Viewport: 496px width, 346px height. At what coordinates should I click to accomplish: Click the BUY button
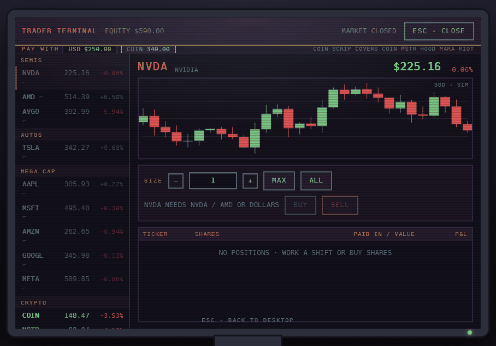coord(300,205)
